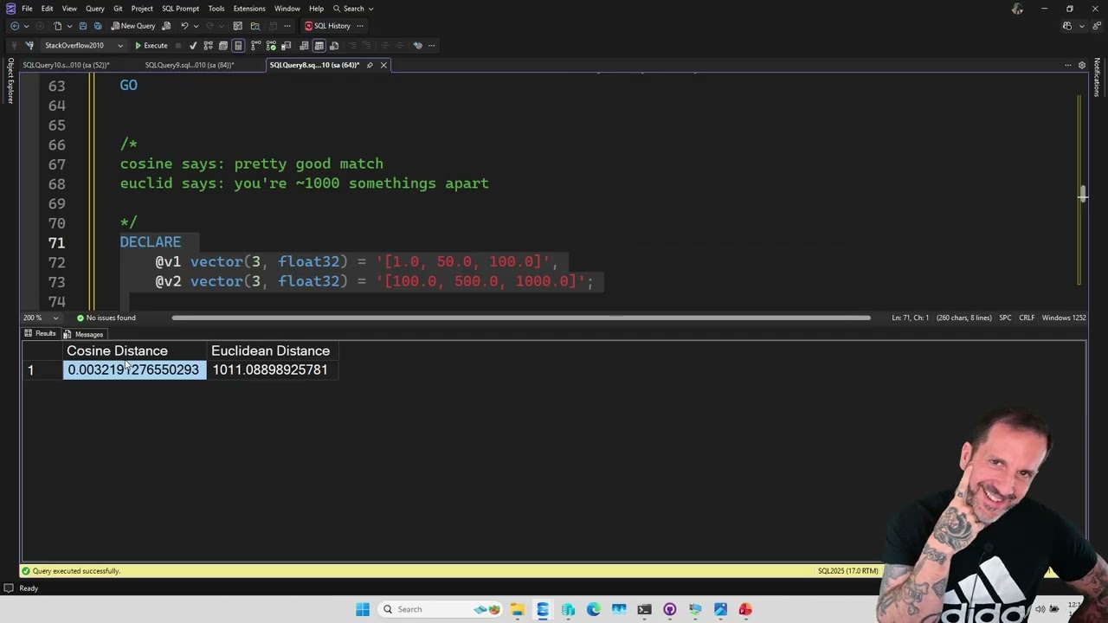Switch to the SQLQuery9 tab
The image size is (1108, 623).
(x=190, y=65)
